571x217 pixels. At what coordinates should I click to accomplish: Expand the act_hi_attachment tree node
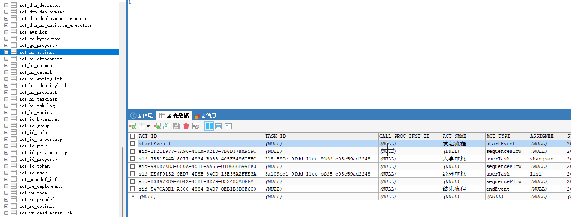pyautogui.click(x=6, y=59)
